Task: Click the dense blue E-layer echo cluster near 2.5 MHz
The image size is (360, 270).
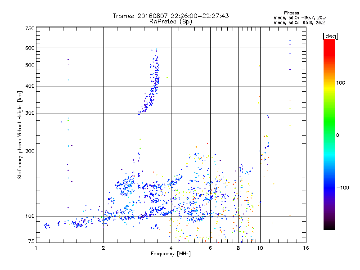Action: (x=125, y=185)
